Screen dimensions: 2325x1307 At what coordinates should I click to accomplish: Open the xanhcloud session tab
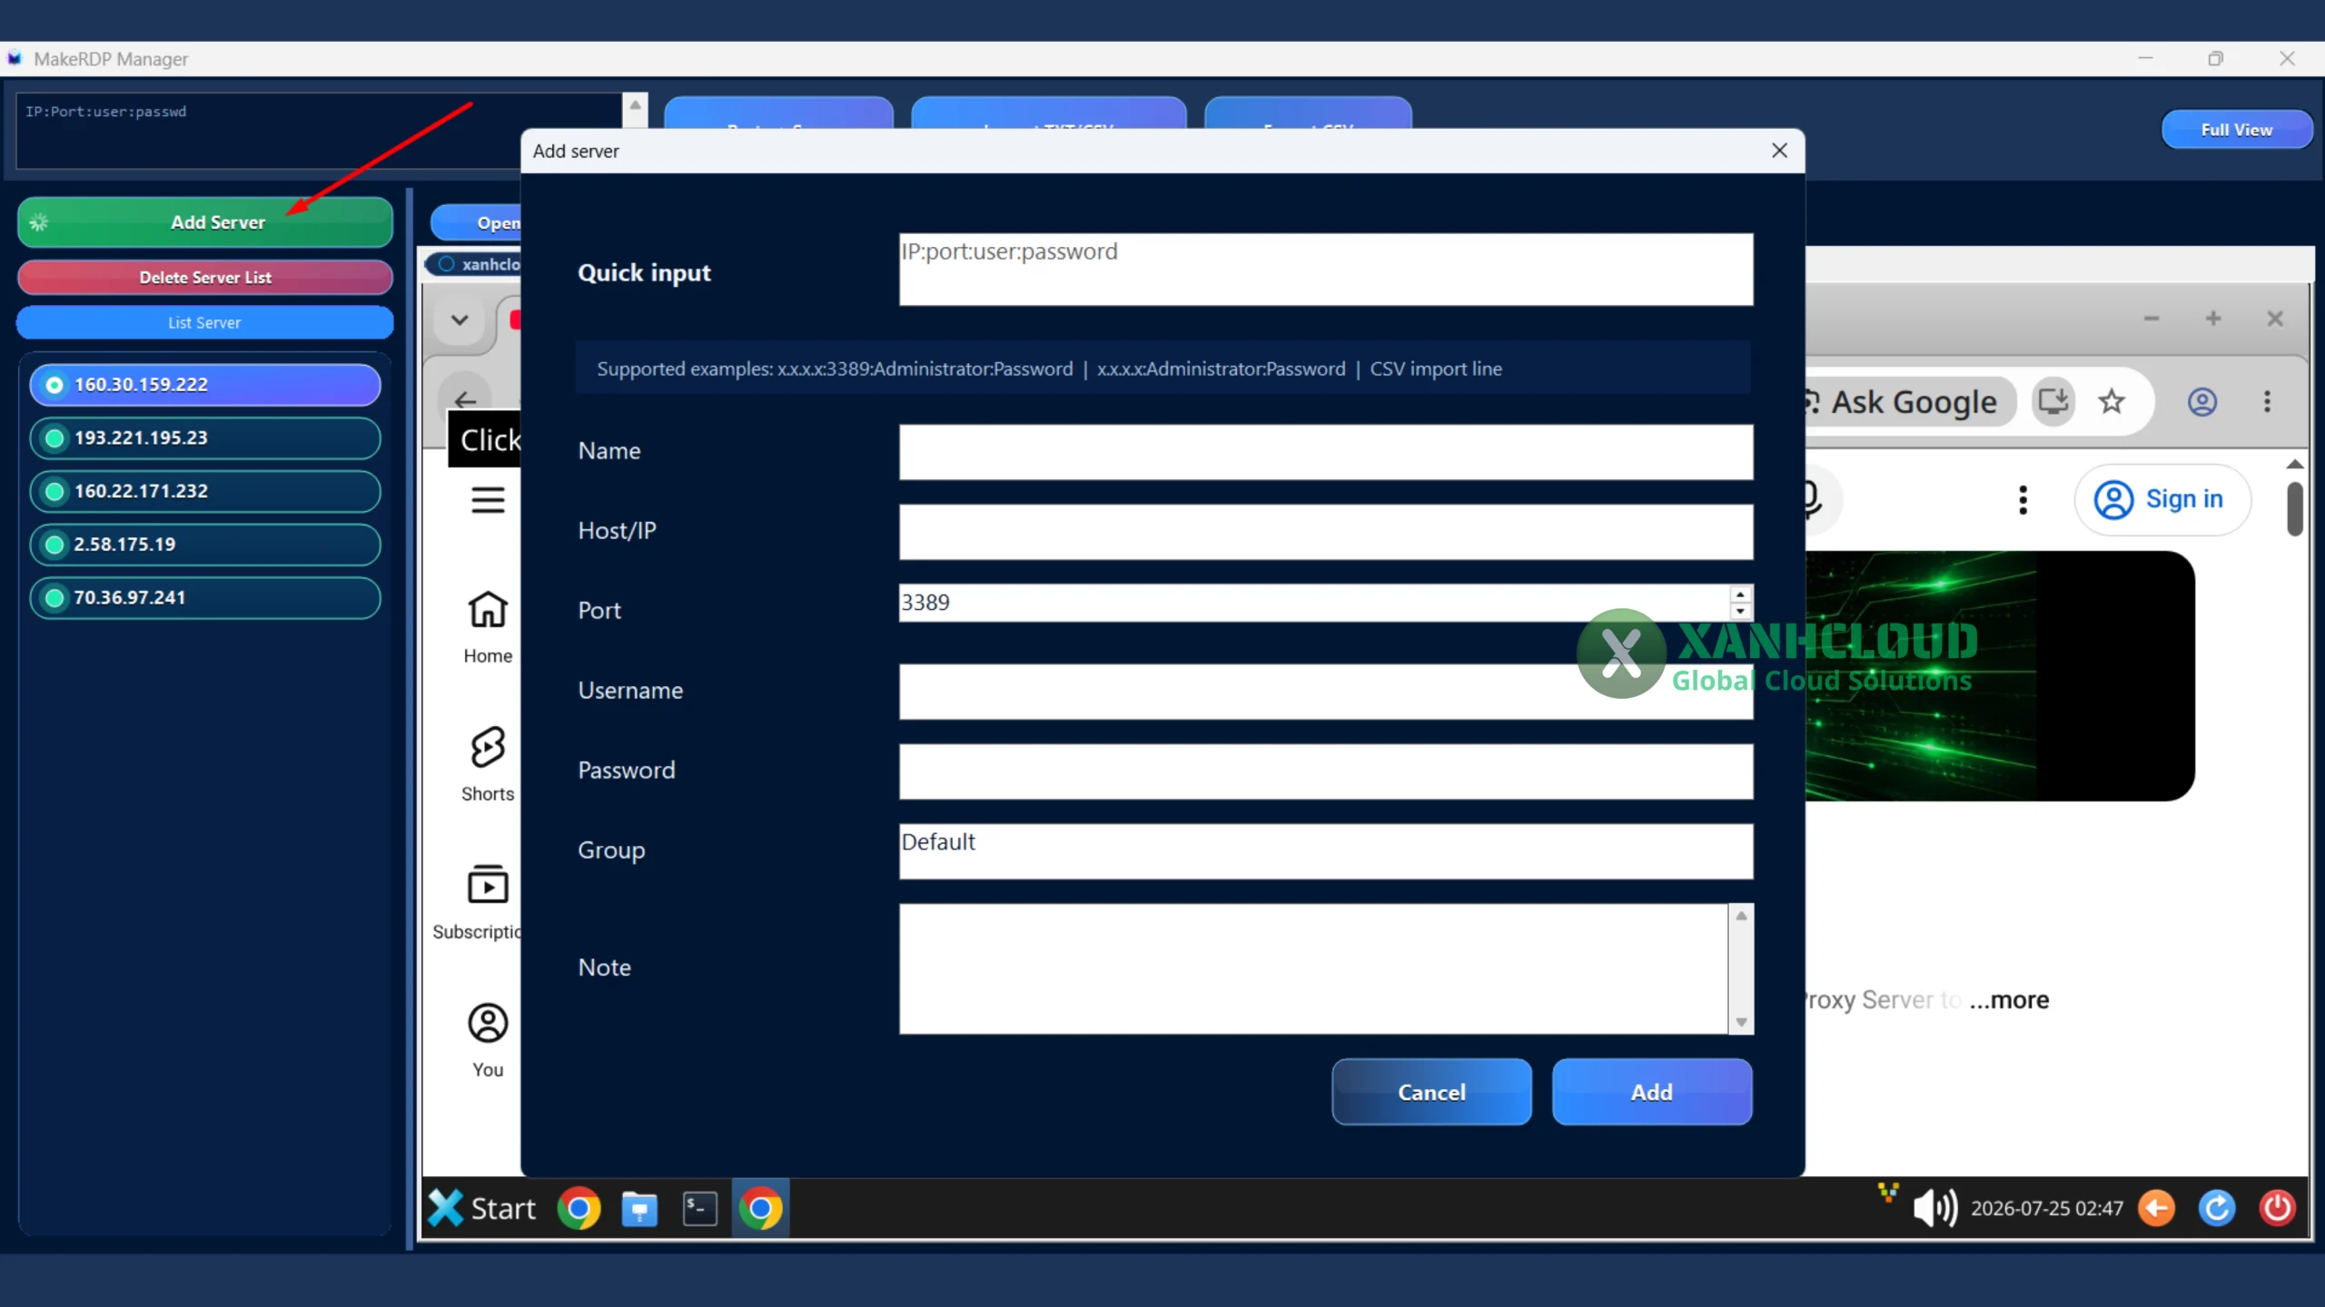[x=474, y=264]
